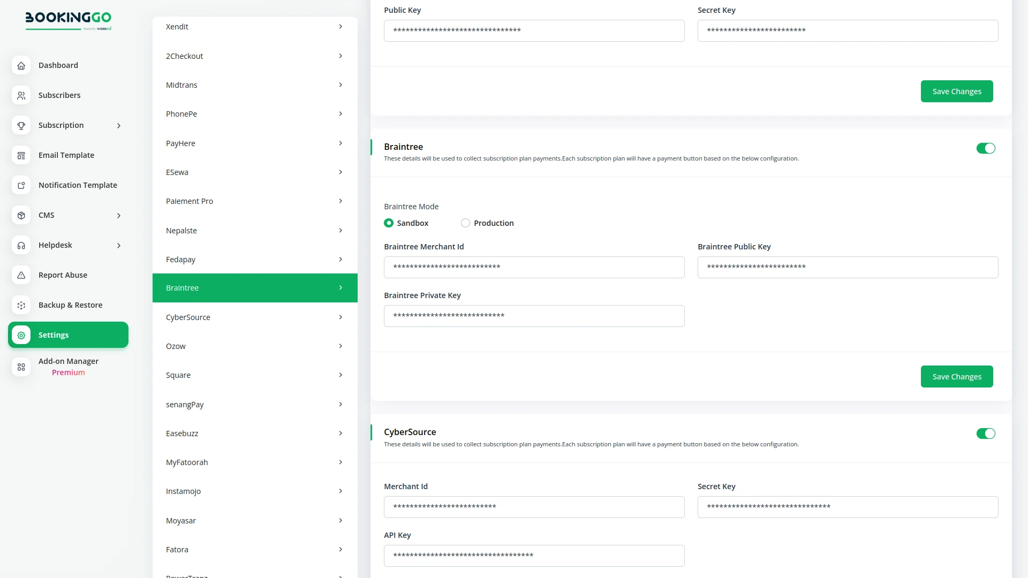The height and width of the screenshot is (578, 1028).
Task: Click Save Changes for Braintree settings
Action: coord(957,376)
